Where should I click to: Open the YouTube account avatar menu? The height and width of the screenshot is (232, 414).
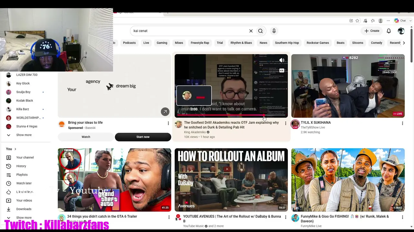[x=401, y=31]
